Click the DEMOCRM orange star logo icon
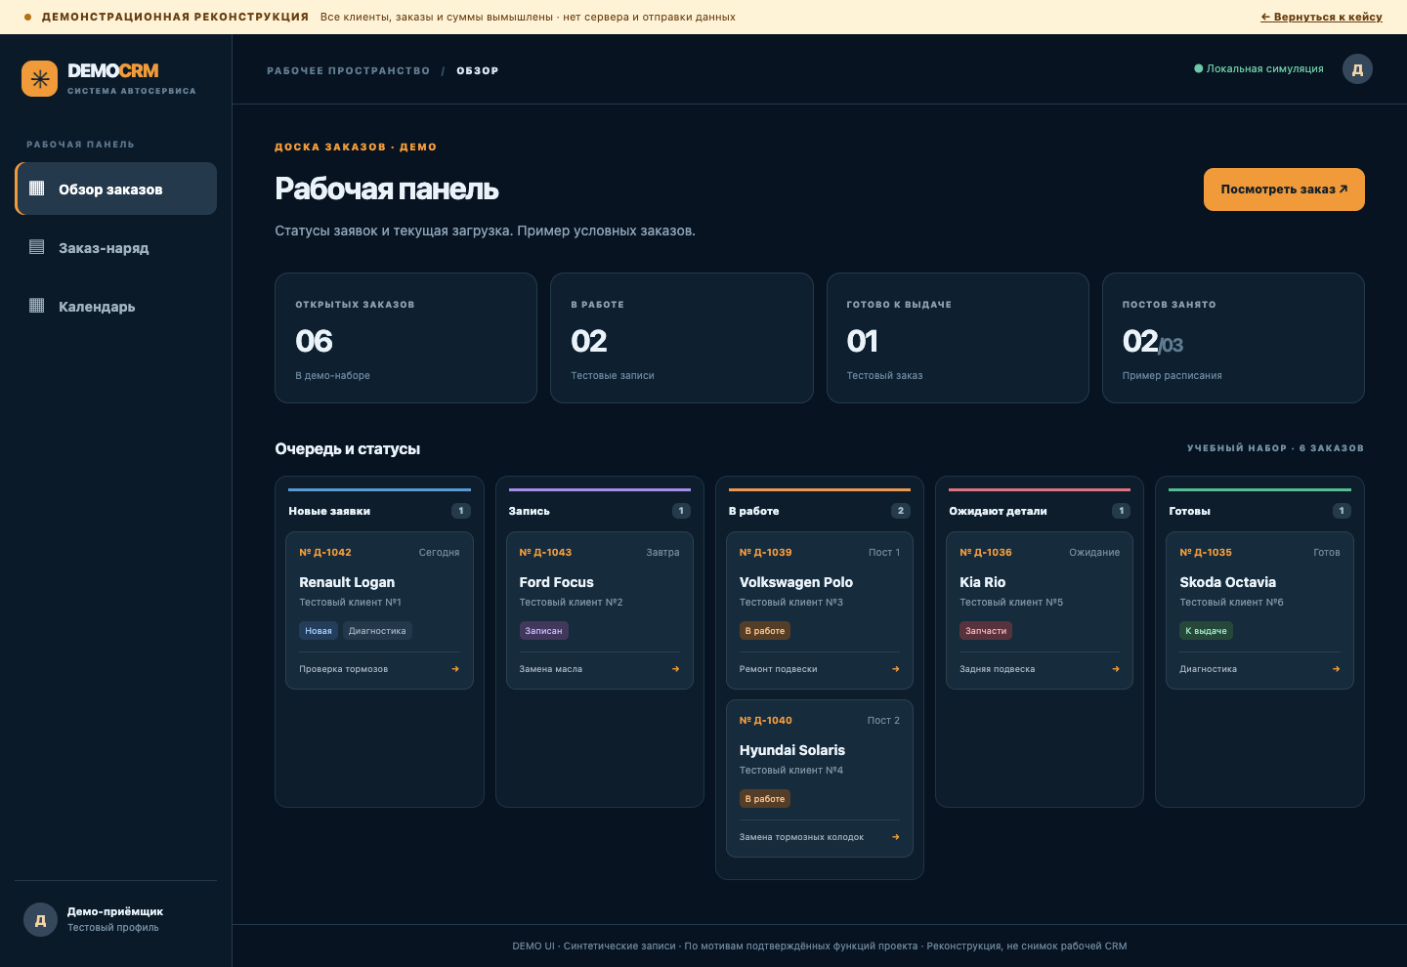The image size is (1407, 967). (40, 79)
